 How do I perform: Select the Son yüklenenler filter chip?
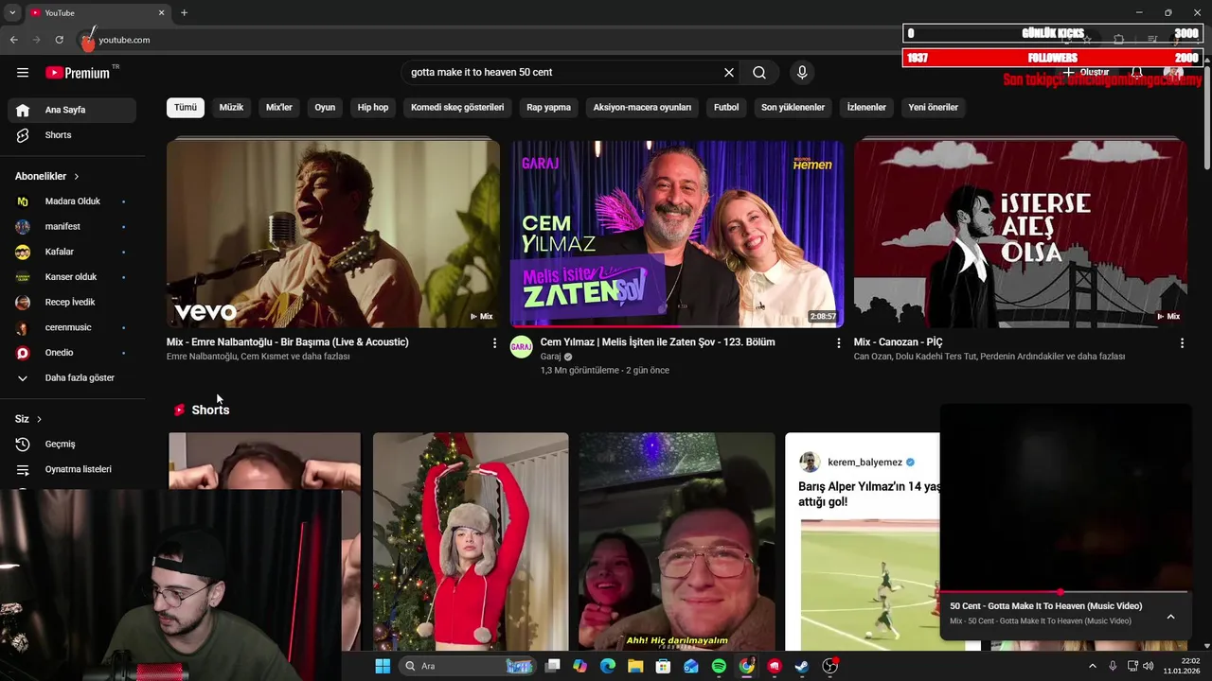[793, 107]
